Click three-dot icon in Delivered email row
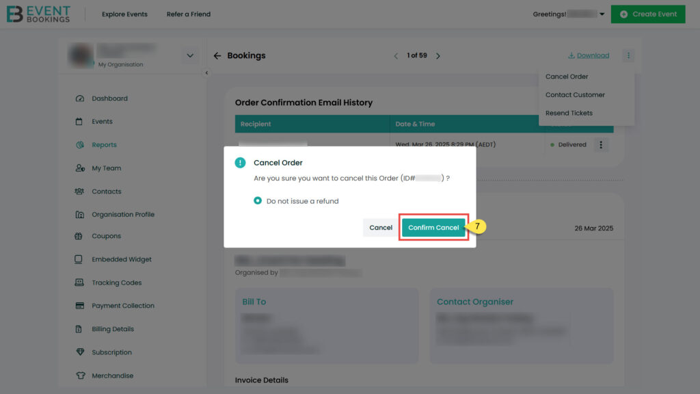This screenshot has width=700, height=394. [x=600, y=144]
